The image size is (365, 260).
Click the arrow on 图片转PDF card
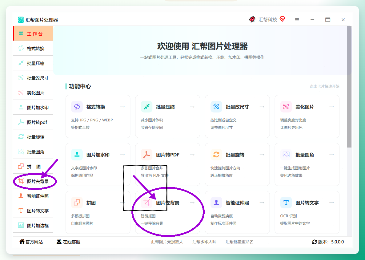(x=192, y=155)
